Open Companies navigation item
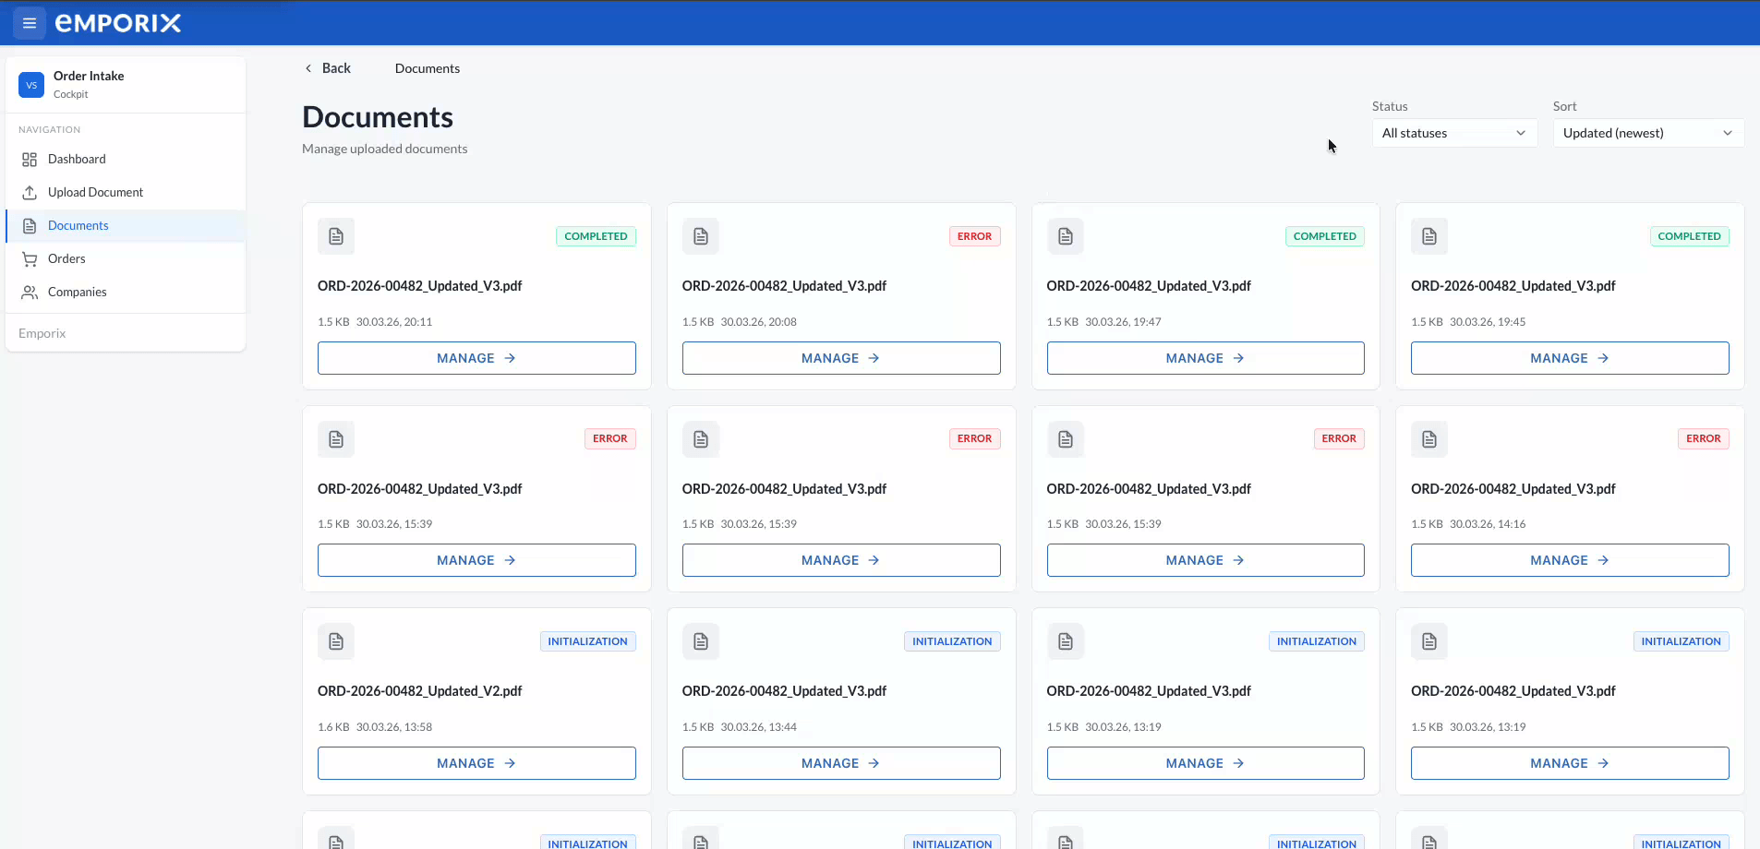 point(126,293)
